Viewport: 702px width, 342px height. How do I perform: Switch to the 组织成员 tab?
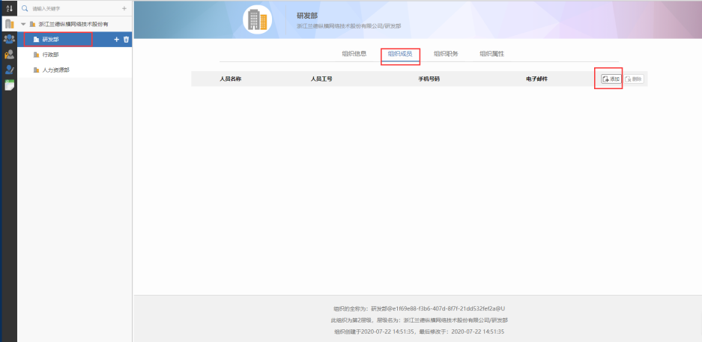click(x=400, y=54)
